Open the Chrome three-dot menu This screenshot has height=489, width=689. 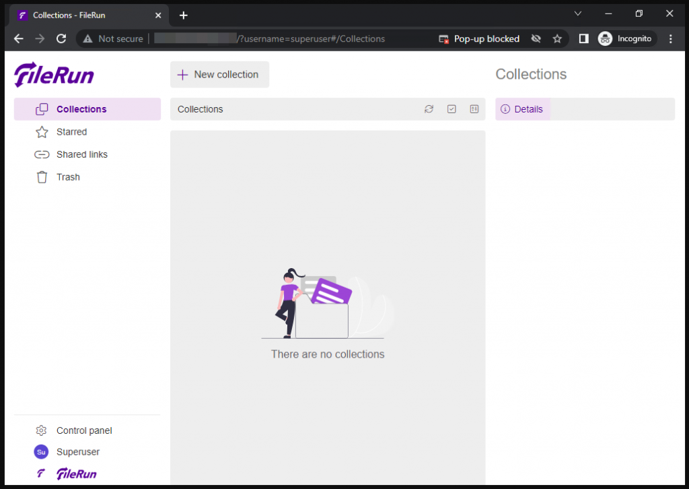pos(670,39)
